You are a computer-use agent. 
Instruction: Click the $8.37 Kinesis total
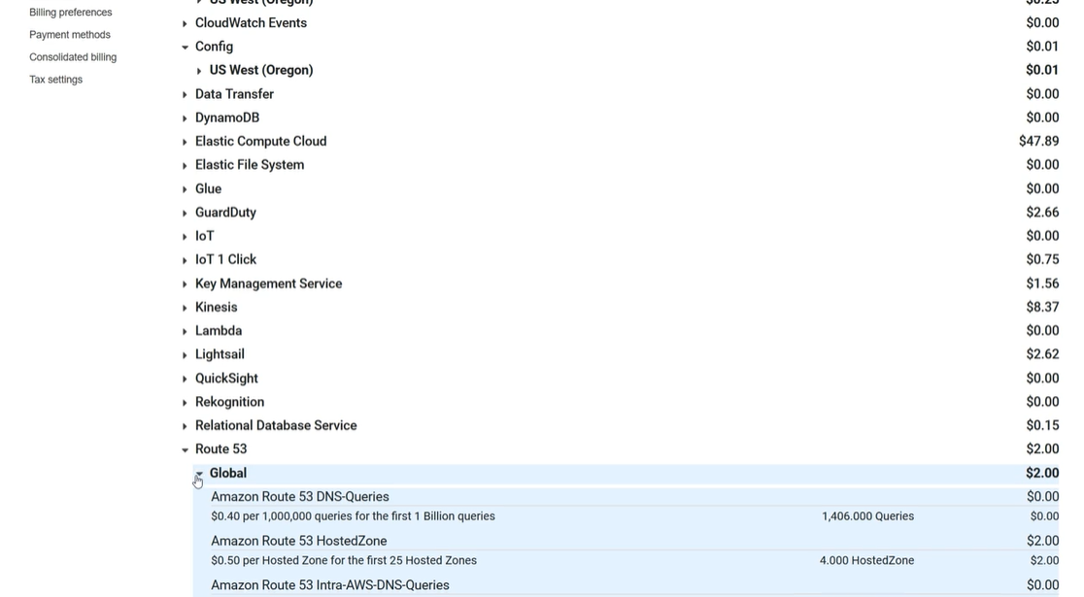1042,307
